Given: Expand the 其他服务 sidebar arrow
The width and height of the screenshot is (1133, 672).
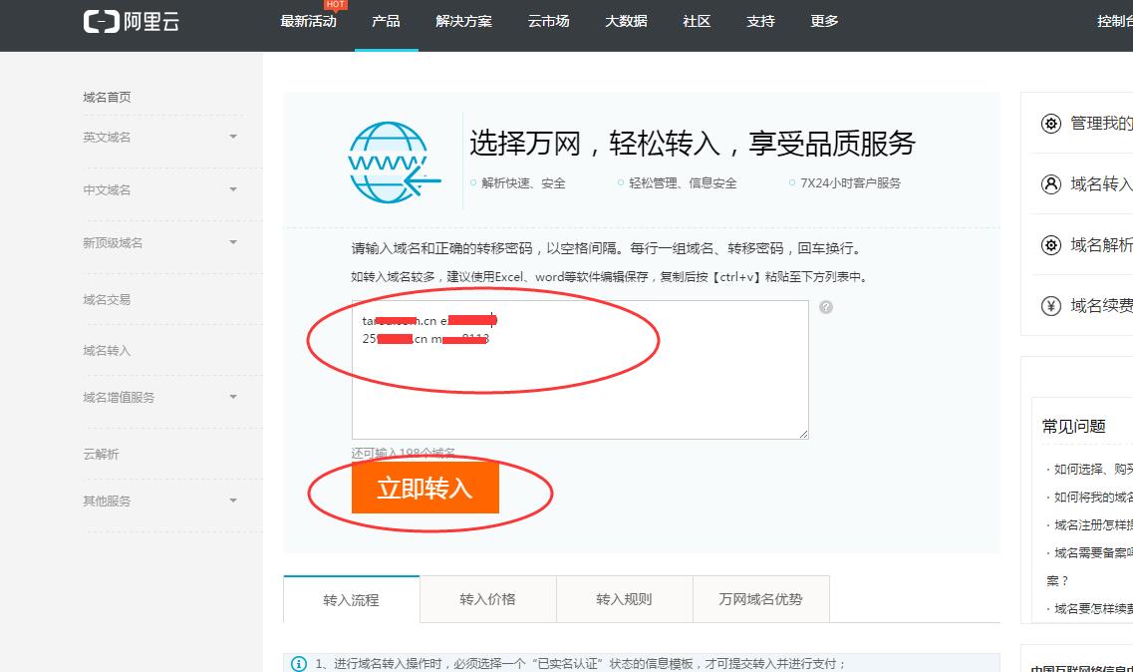Looking at the screenshot, I should coord(232,500).
